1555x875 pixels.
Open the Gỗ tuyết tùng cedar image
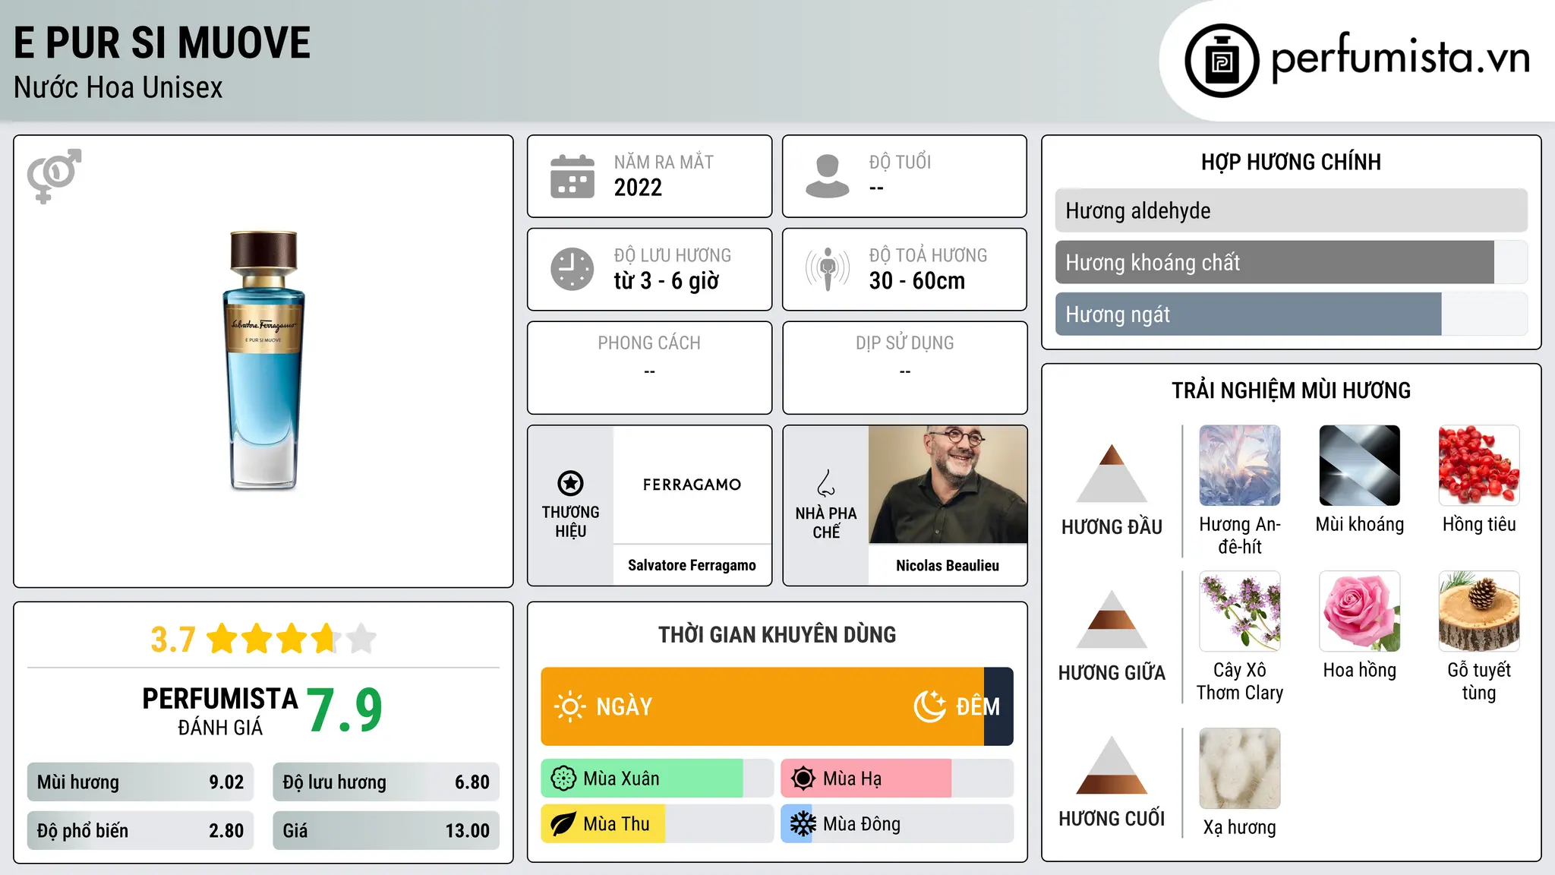point(1479,611)
